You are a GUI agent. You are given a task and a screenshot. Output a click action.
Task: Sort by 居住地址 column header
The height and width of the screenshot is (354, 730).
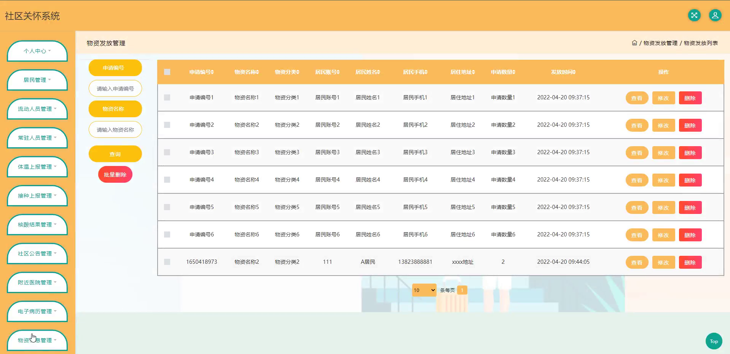(463, 72)
